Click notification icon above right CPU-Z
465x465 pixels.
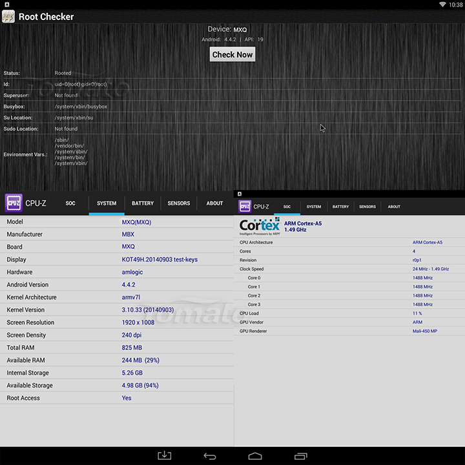tap(240, 194)
